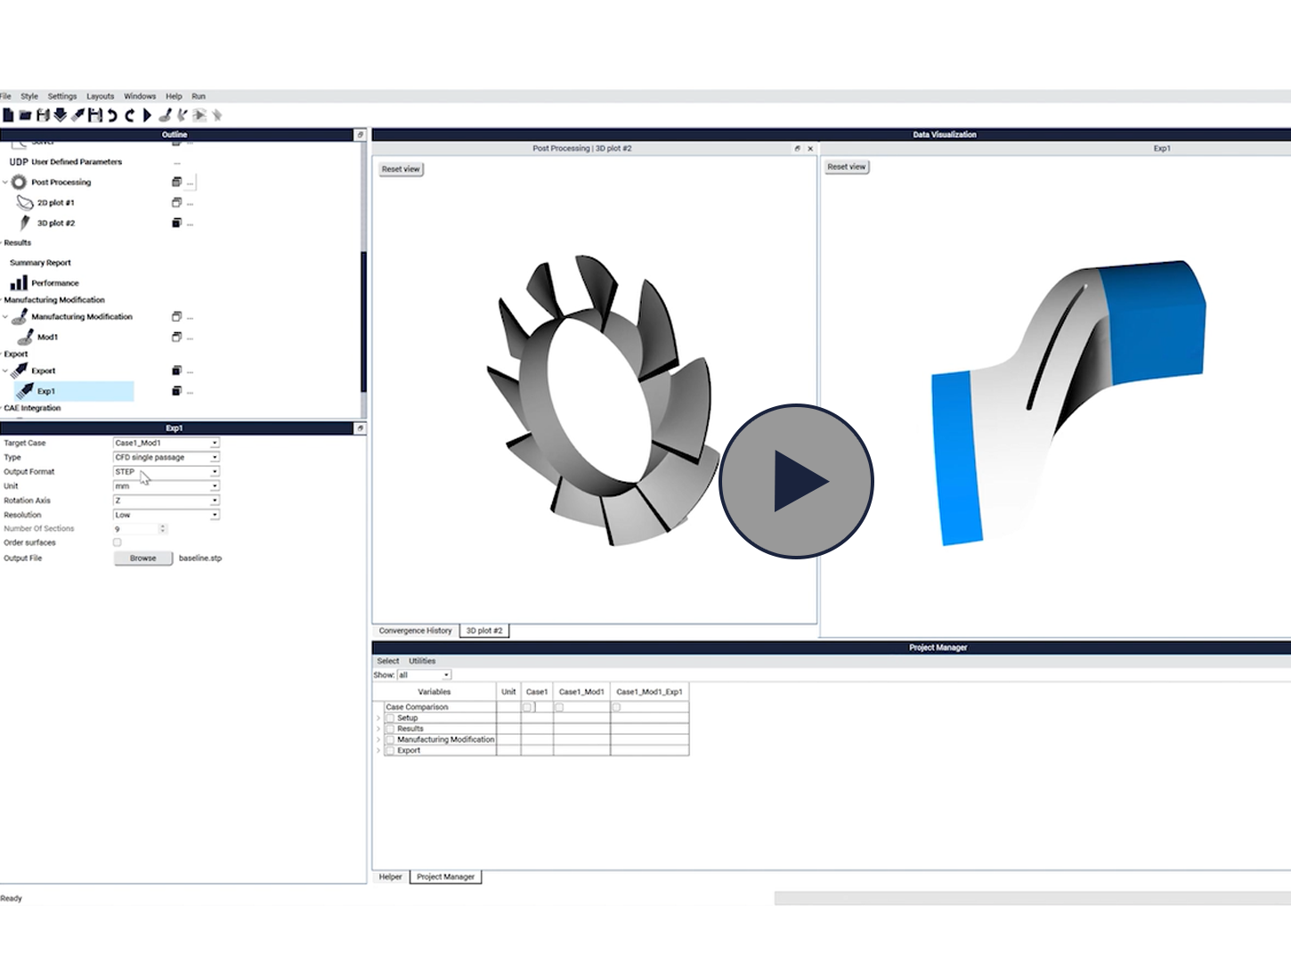Viewport: 1291px width, 962px height.
Task: Click Reset view in the 3D plot #2 pane
Action: pos(401,169)
